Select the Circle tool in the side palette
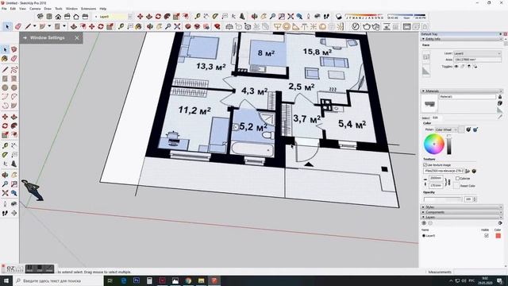Screen dimensions: 508x286 5,87
